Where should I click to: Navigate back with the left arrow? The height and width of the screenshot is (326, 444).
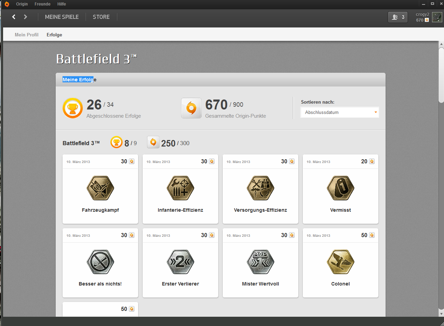(14, 17)
